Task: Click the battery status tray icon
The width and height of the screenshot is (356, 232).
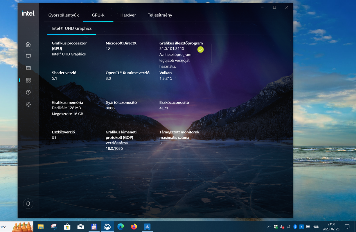Action: [x=308, y=227]
